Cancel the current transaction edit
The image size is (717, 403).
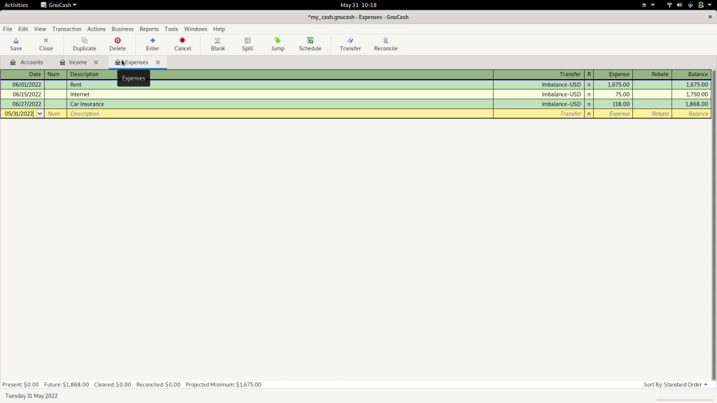(183, 44)
